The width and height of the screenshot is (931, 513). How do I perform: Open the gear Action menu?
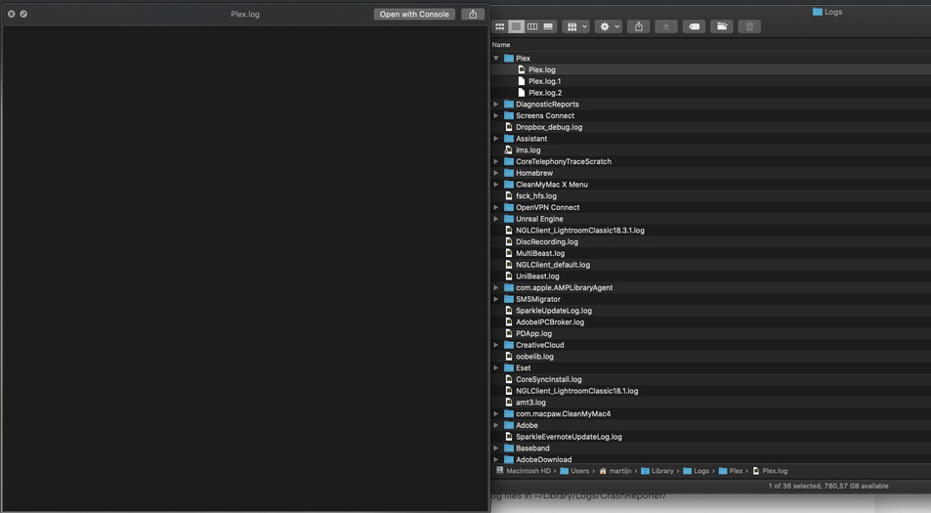coord(609,26)
